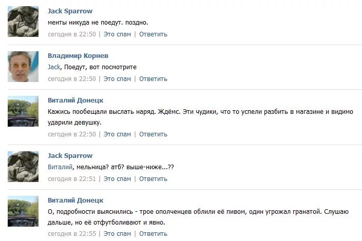Click Jack Sparrow's avatar on the first comment
Viewport: 362px width, 241px height.
(23, 22)
